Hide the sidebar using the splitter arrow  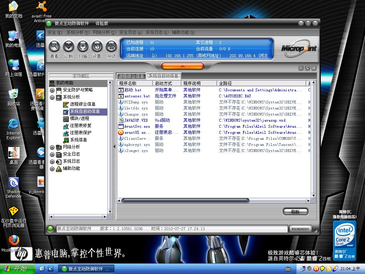click(114, 146)
